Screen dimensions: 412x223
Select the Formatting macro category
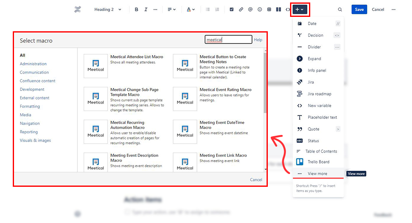pyautogui.click(x=30, y=107)
